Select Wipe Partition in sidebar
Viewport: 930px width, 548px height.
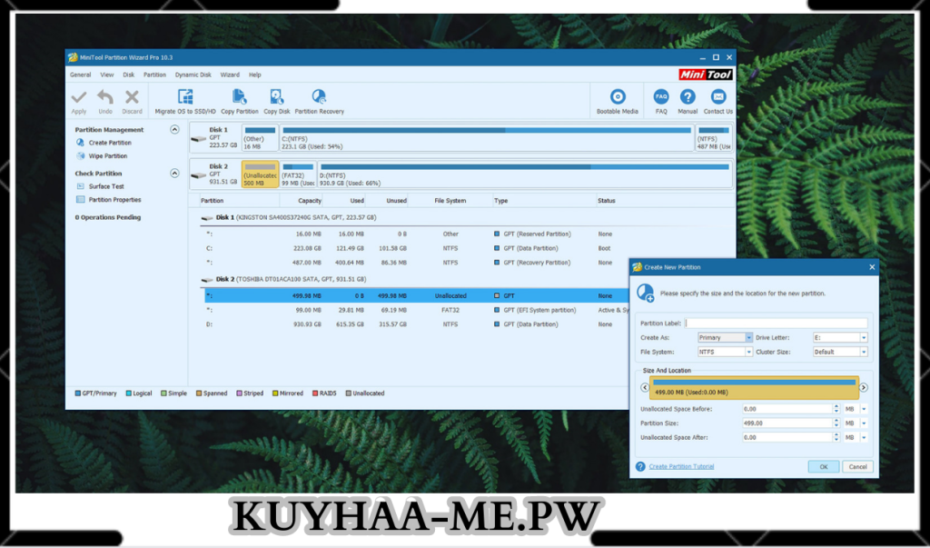108,156
